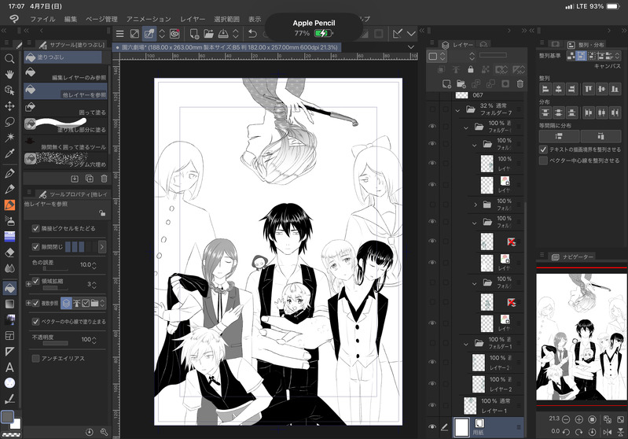
Task: Select the Move layer tool
Action: [x=9, y=106]
